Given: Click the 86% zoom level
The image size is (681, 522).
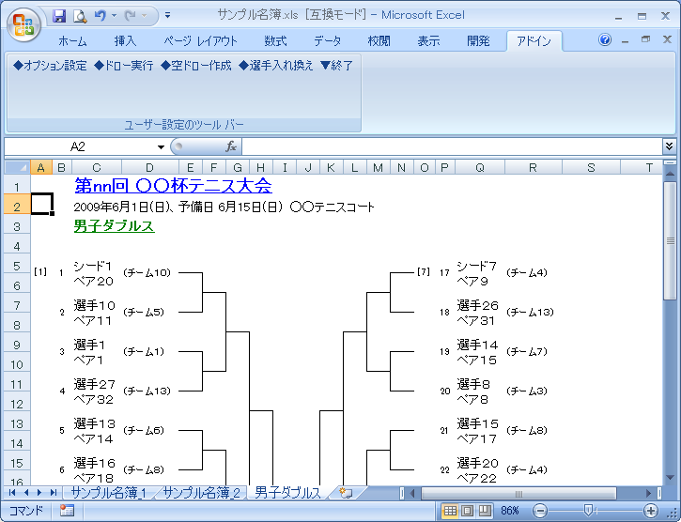Looking at the screenshot, I should pyautogui.click(x=510, y=511).
